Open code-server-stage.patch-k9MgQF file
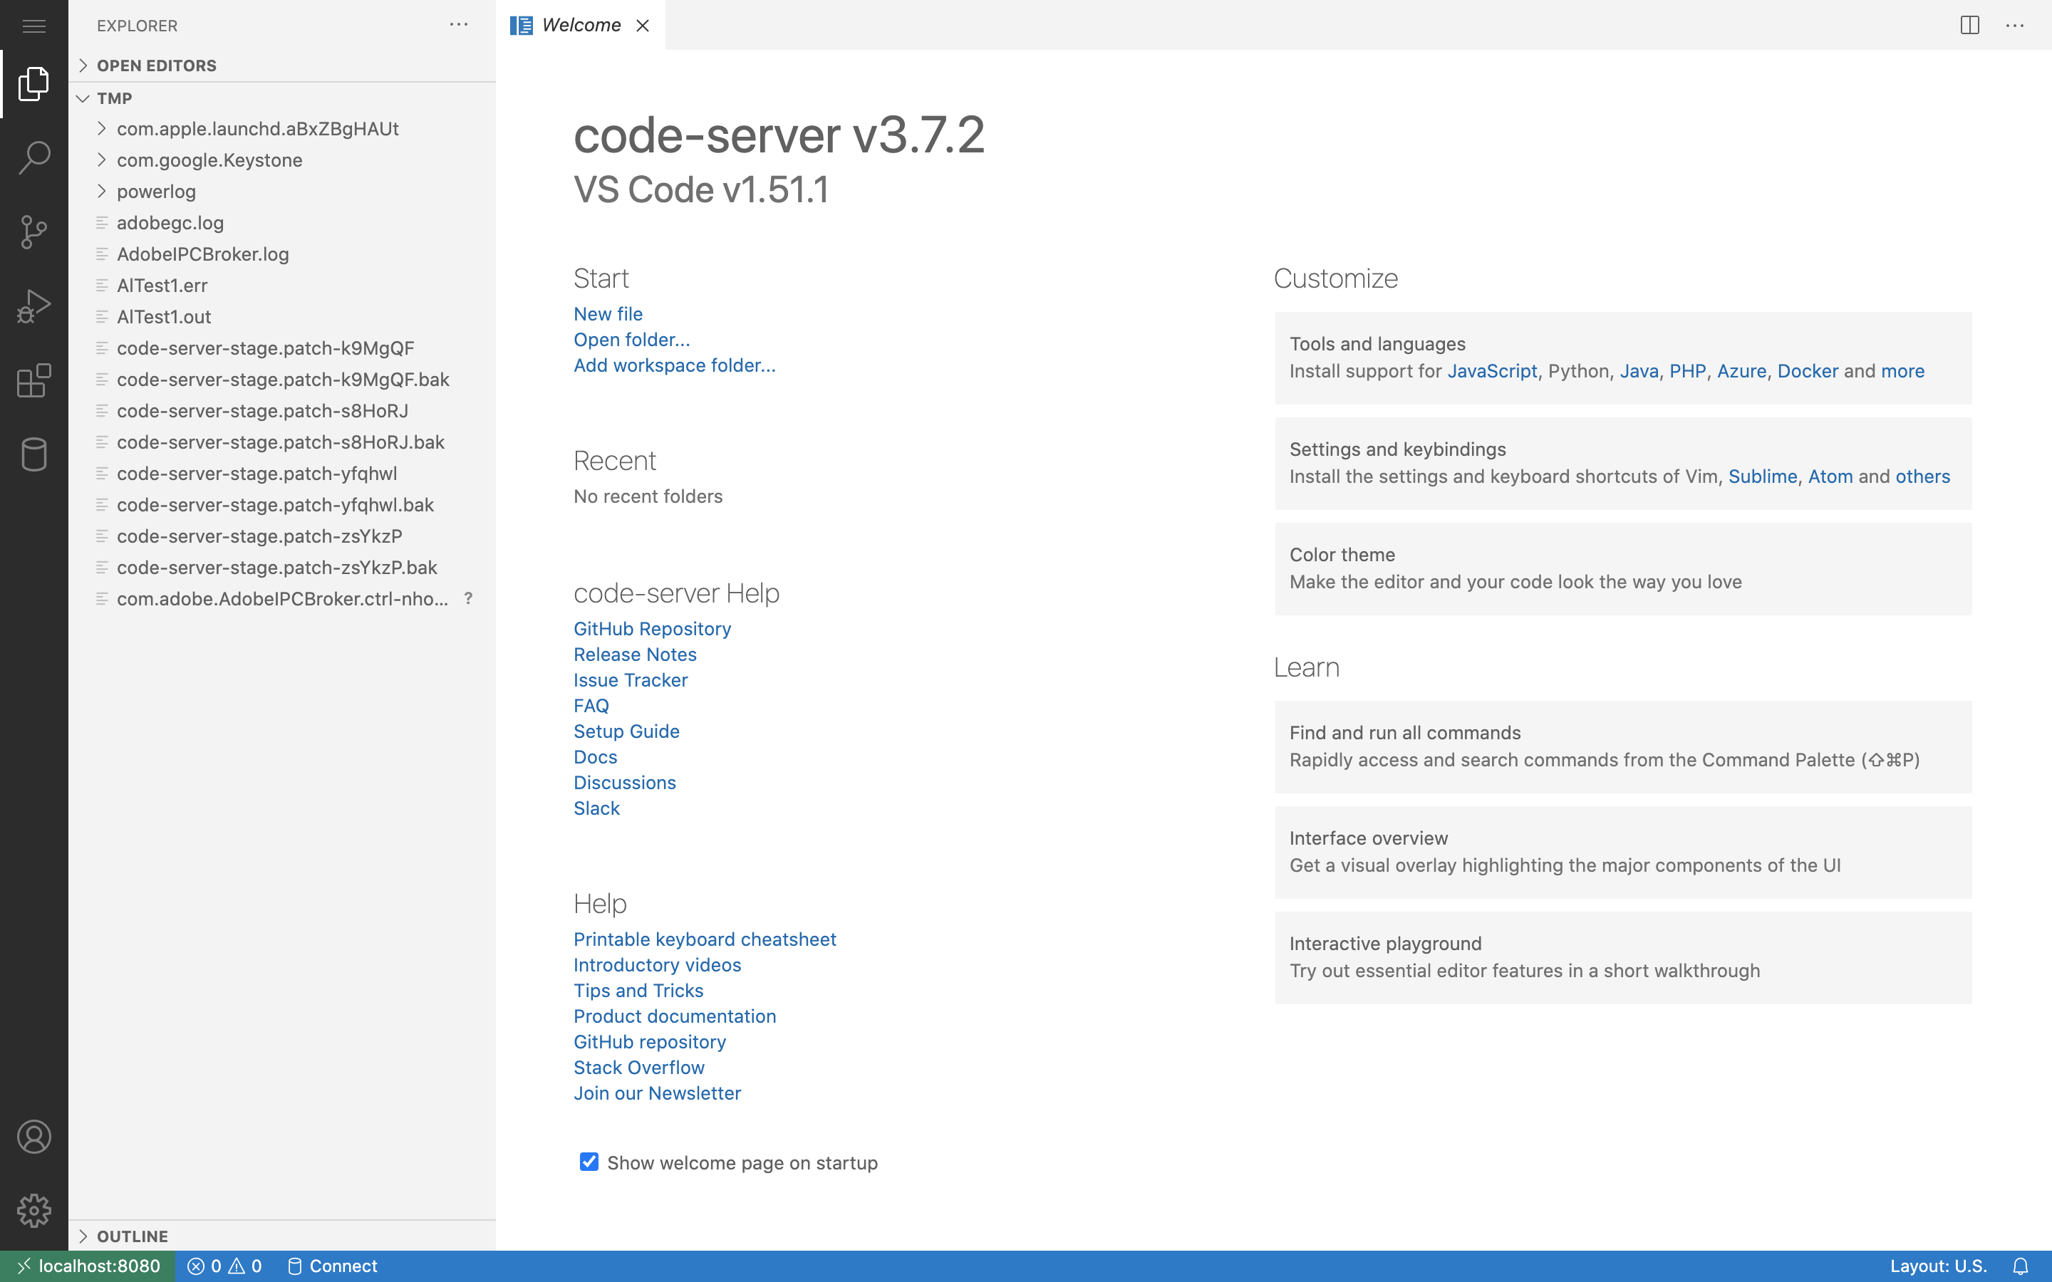Image resolution: width=2052 pixels, height=1282 pixels. click(x=282, y=348)
